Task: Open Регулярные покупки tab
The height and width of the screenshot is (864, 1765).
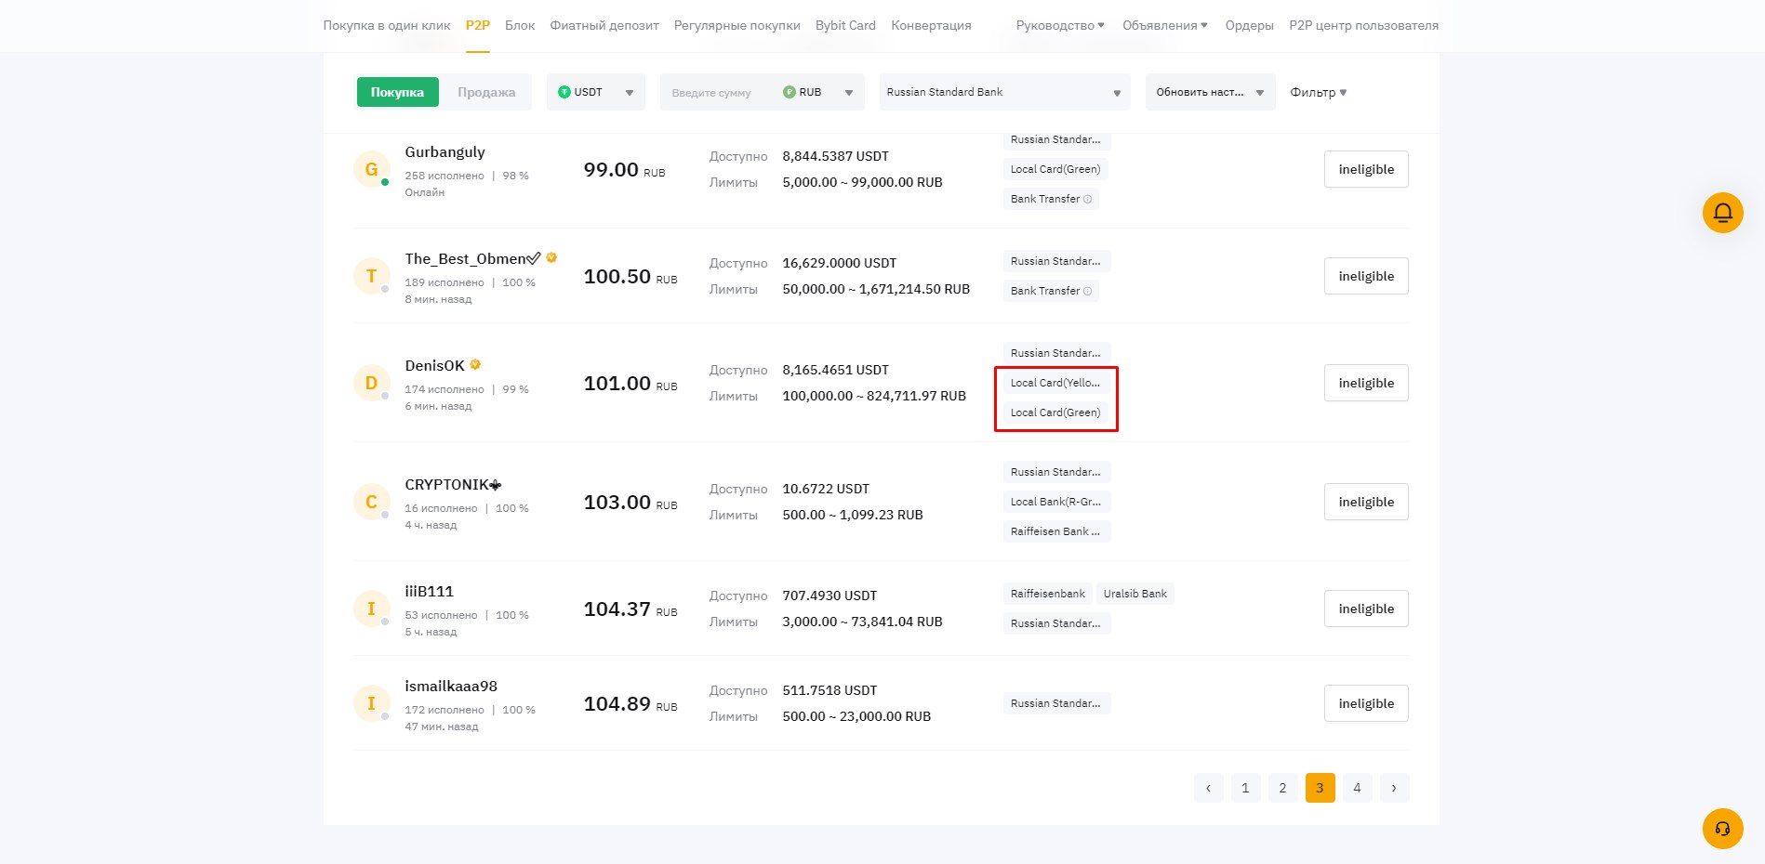Action: coord(737,25)
